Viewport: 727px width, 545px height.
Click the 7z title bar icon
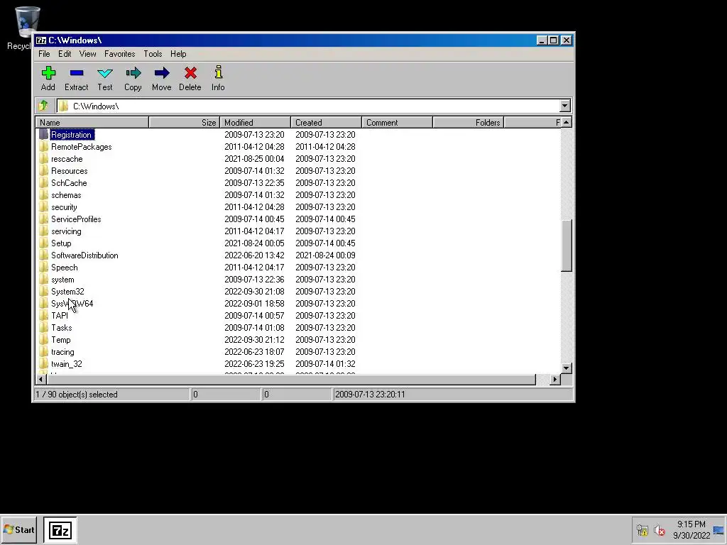[x=41, y=40]
